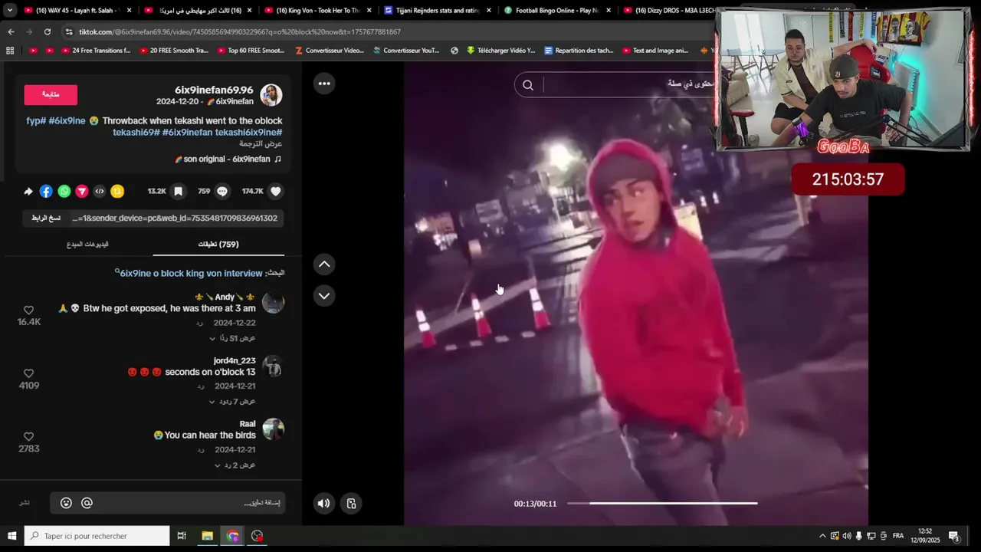
Task: Open '6ix9ine o block king von interview' search suggestion
Action: (x=191, y=273)
